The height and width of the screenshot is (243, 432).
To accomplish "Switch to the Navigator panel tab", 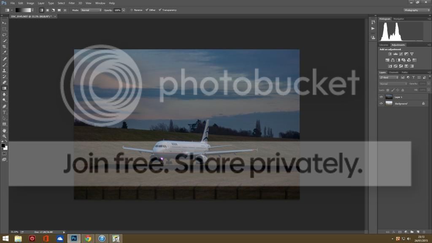I will [x=399, y=19].
